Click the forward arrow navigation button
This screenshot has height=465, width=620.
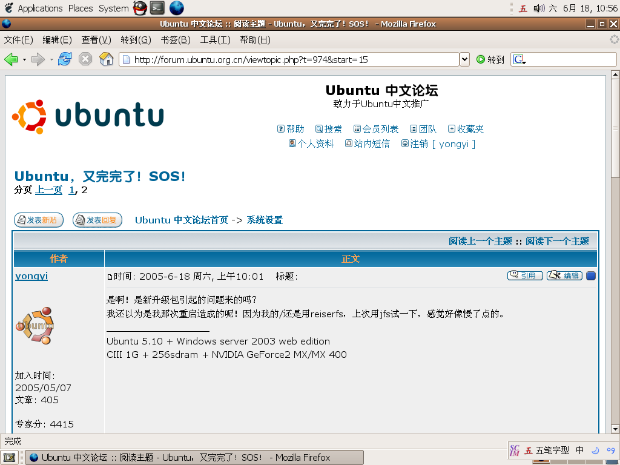click(x=38, y=60)
